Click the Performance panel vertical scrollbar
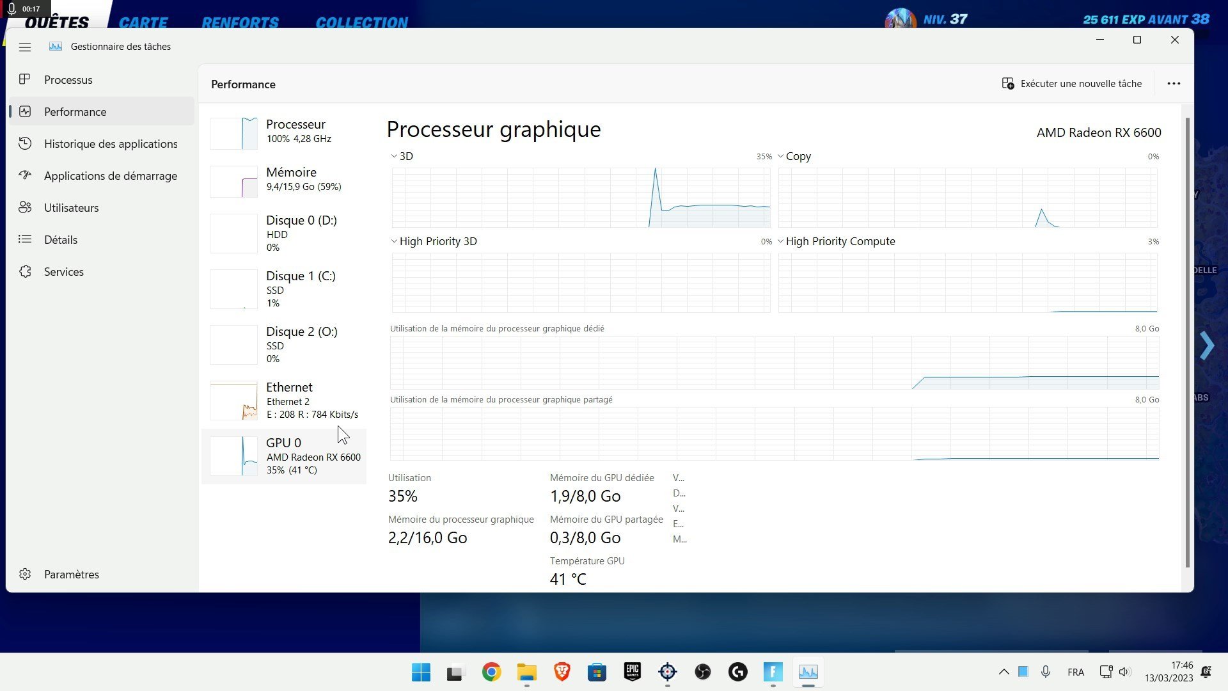 point(1188,342)
